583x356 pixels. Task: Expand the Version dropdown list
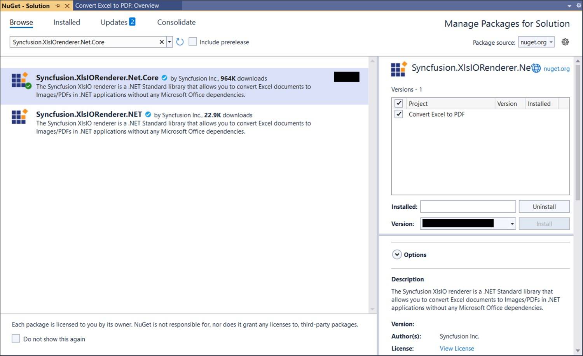point(512,224)
